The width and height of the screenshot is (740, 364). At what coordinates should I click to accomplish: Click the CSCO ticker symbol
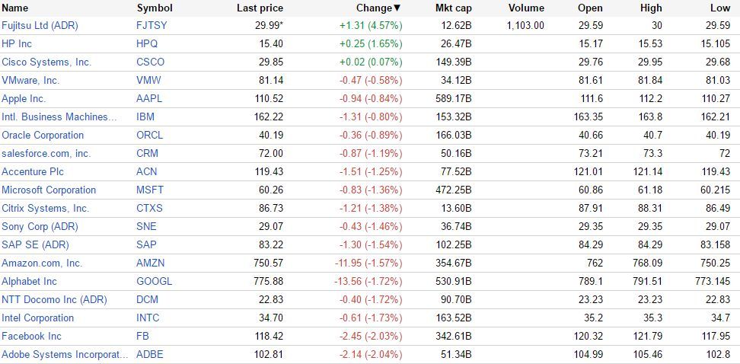point(150,62)
